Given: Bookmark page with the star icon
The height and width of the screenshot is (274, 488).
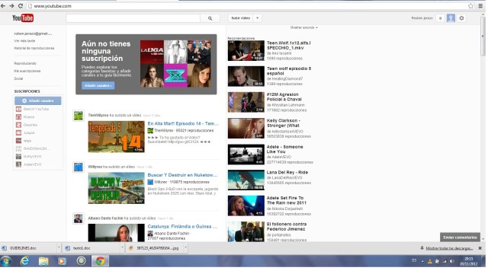Looking at the screenshot, I should [470, 6].
